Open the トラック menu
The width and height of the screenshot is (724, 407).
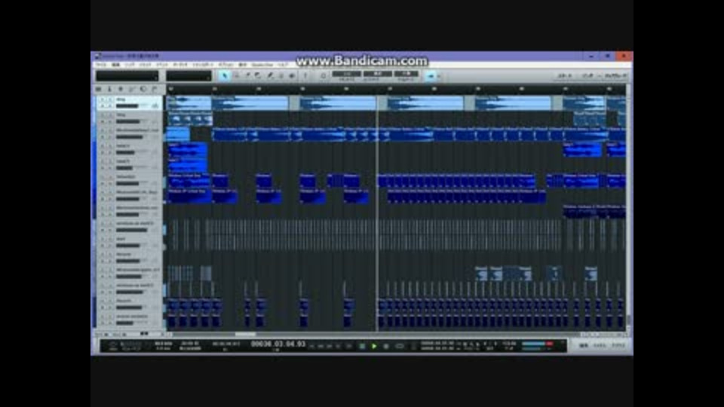(146, 65)
